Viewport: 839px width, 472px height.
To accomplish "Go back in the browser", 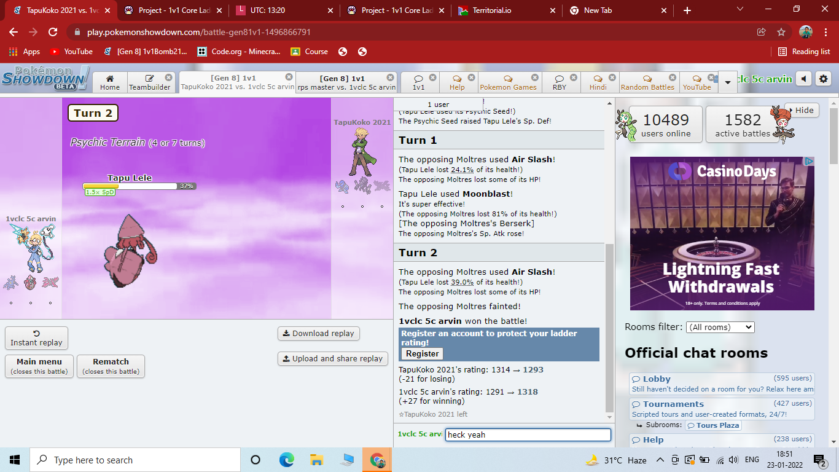I will [x=14, y=32].
